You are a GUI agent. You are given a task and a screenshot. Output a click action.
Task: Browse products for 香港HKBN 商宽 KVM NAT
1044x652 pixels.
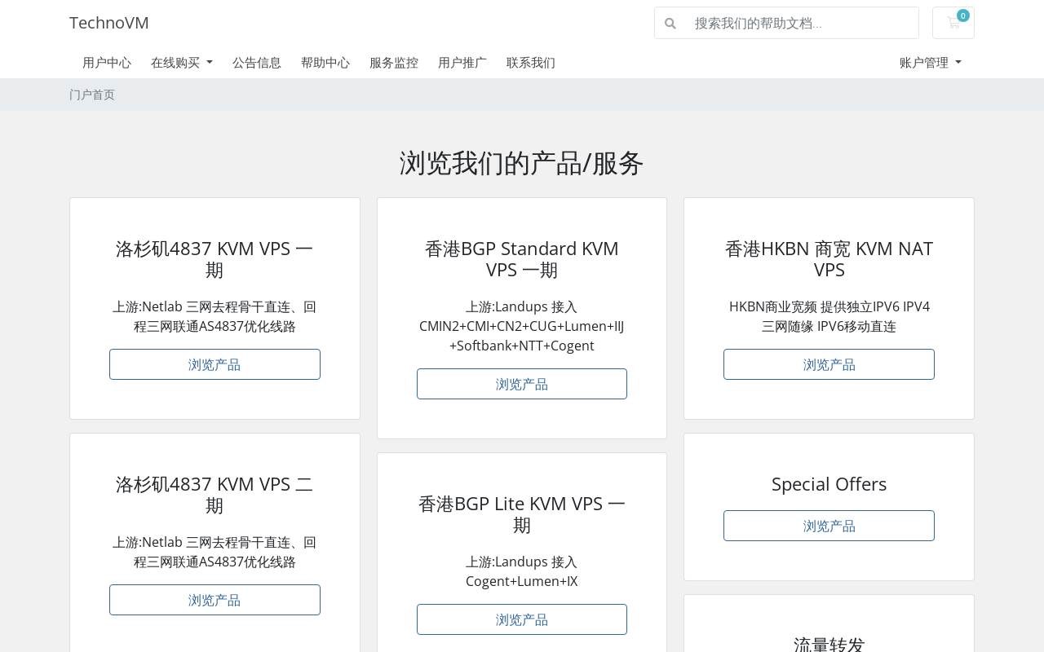pyautogui.click(x=829, y=364)
